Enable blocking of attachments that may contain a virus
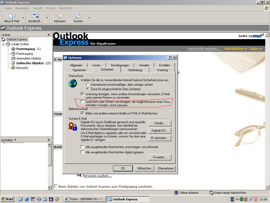The height and width of the screenshot is (203, 270). tap(82, 102)
